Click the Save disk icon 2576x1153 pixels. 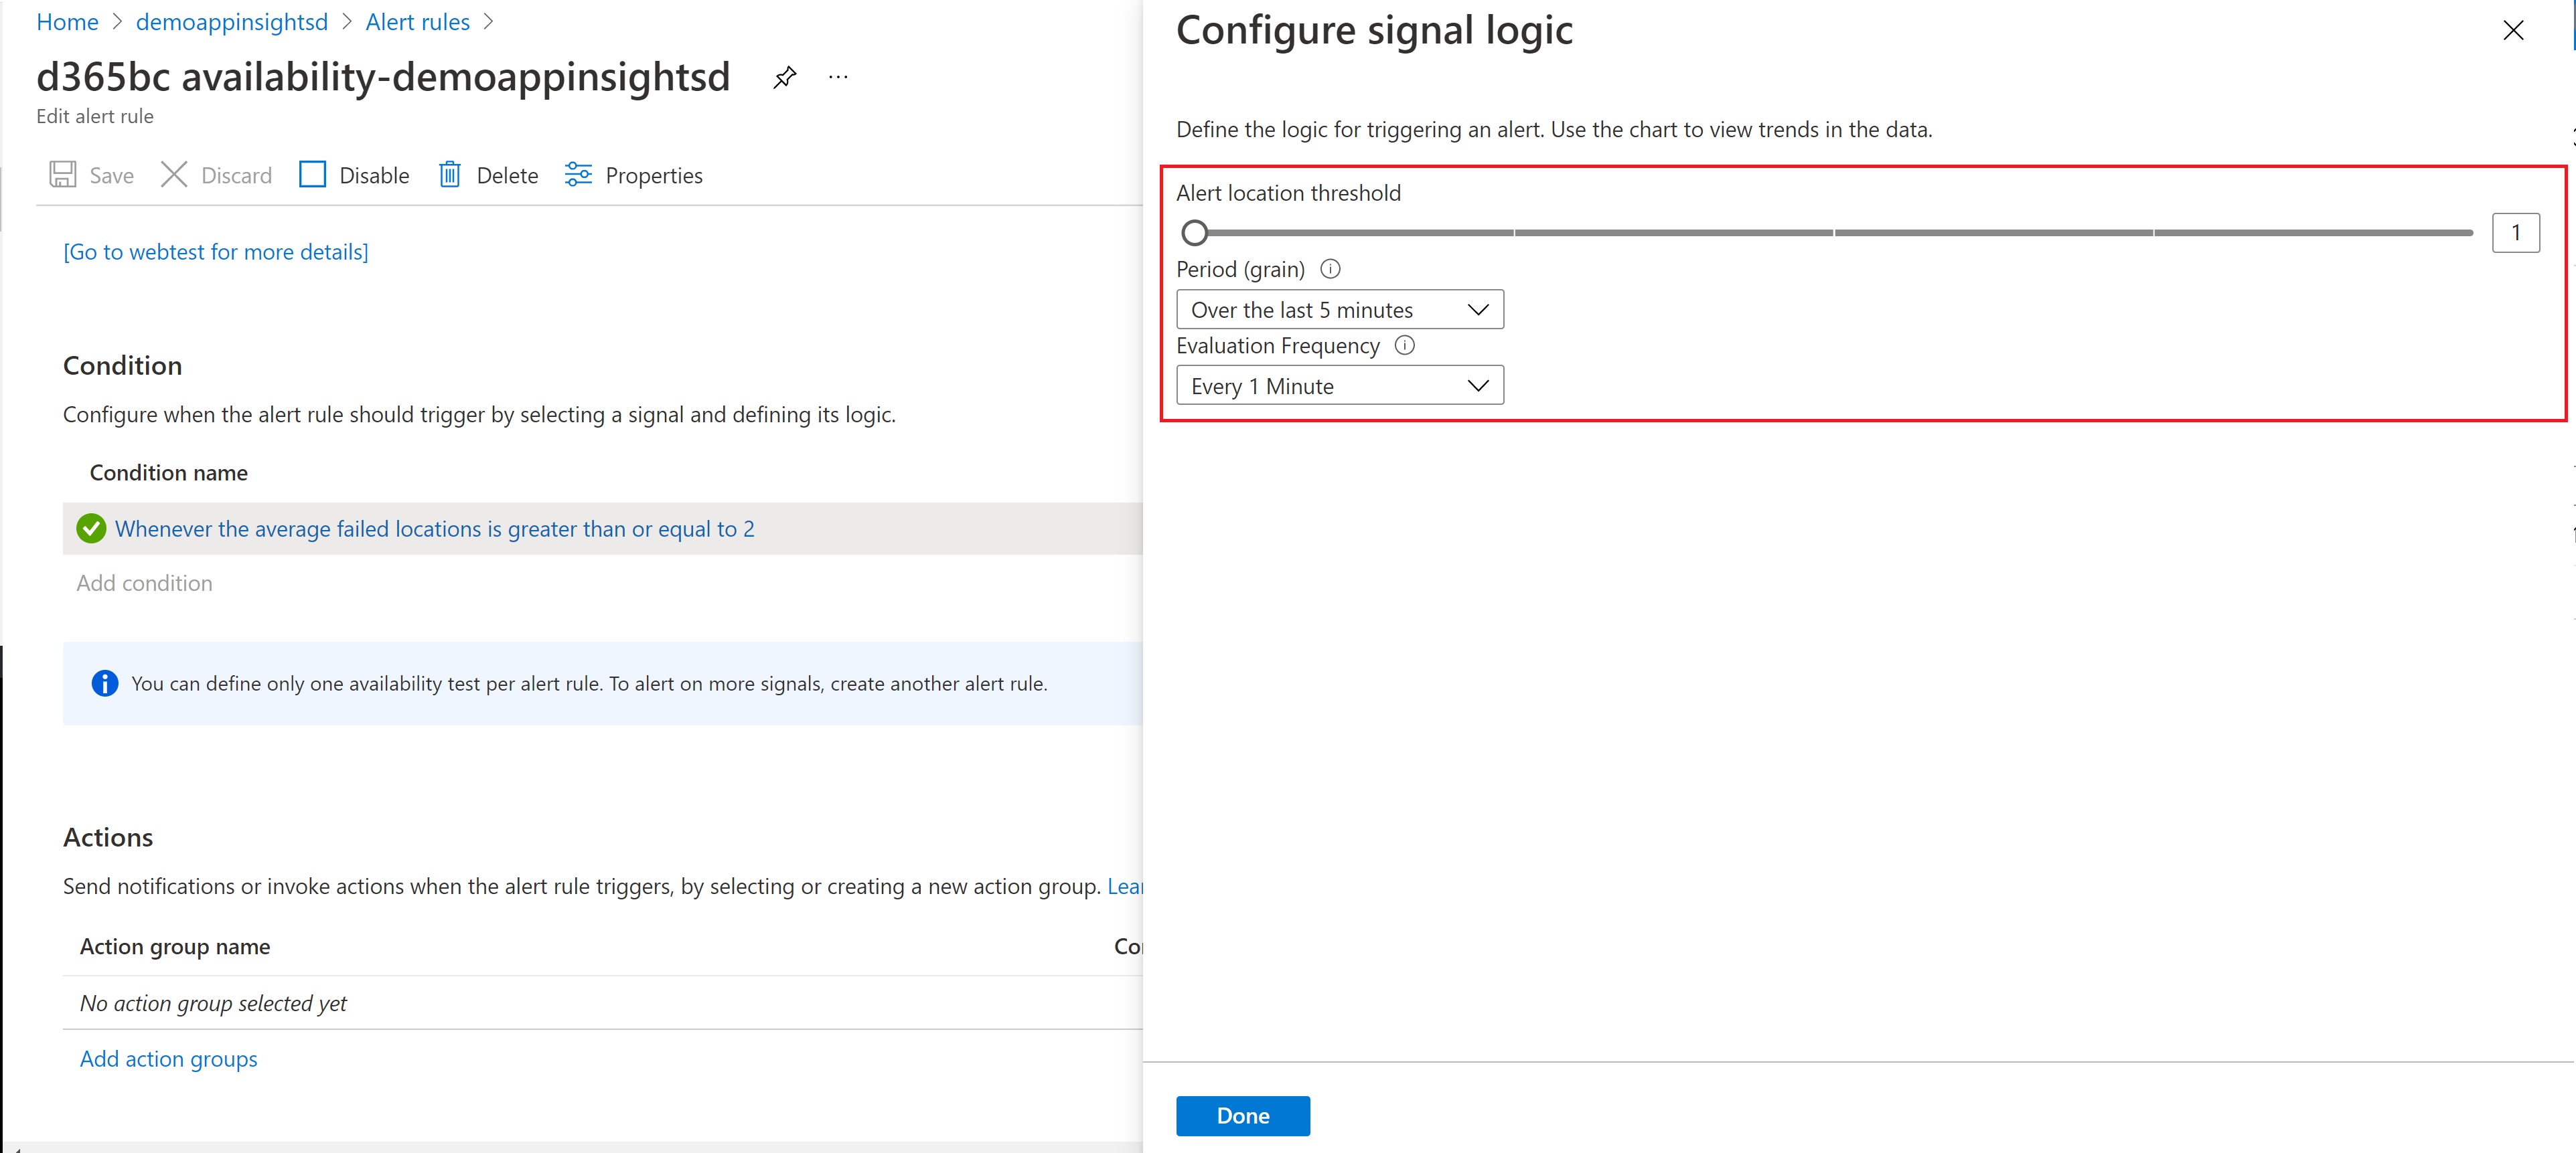pos(63,175)
